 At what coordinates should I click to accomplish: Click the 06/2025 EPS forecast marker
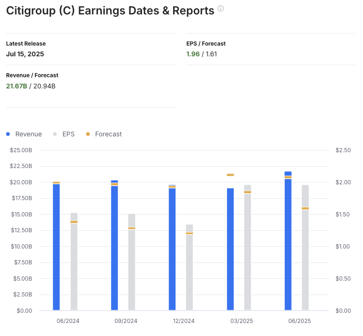(305, 208)
